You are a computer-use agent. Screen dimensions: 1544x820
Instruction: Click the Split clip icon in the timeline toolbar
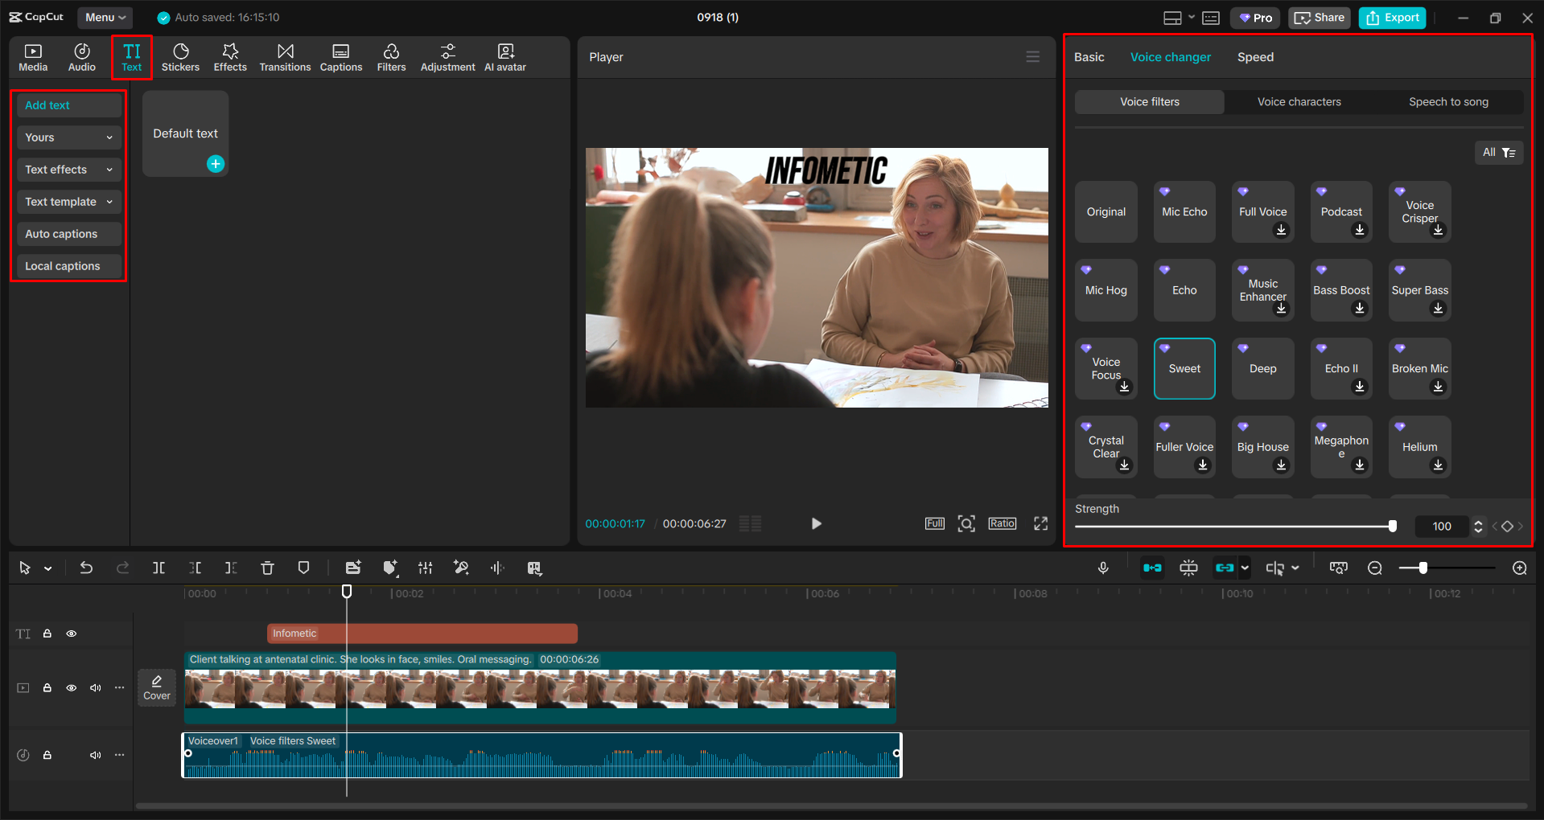(x=159, y=568)
